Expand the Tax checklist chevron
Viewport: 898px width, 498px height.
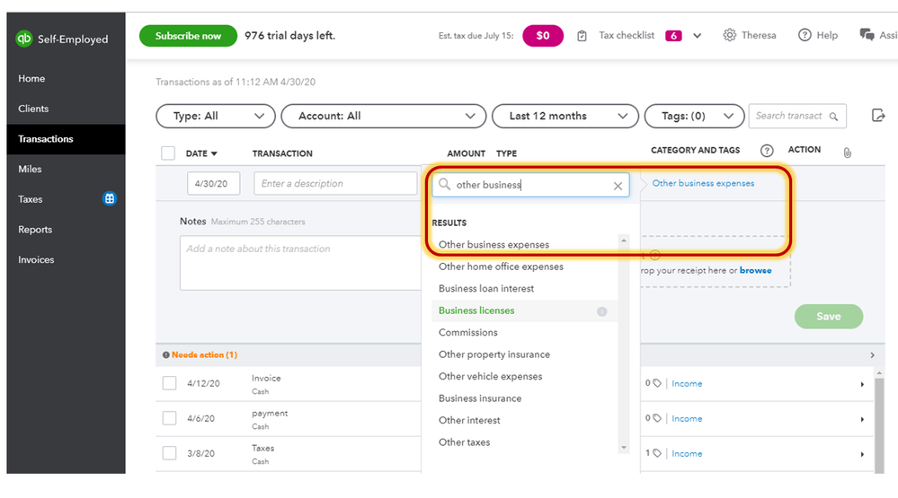tap(697, 36)
